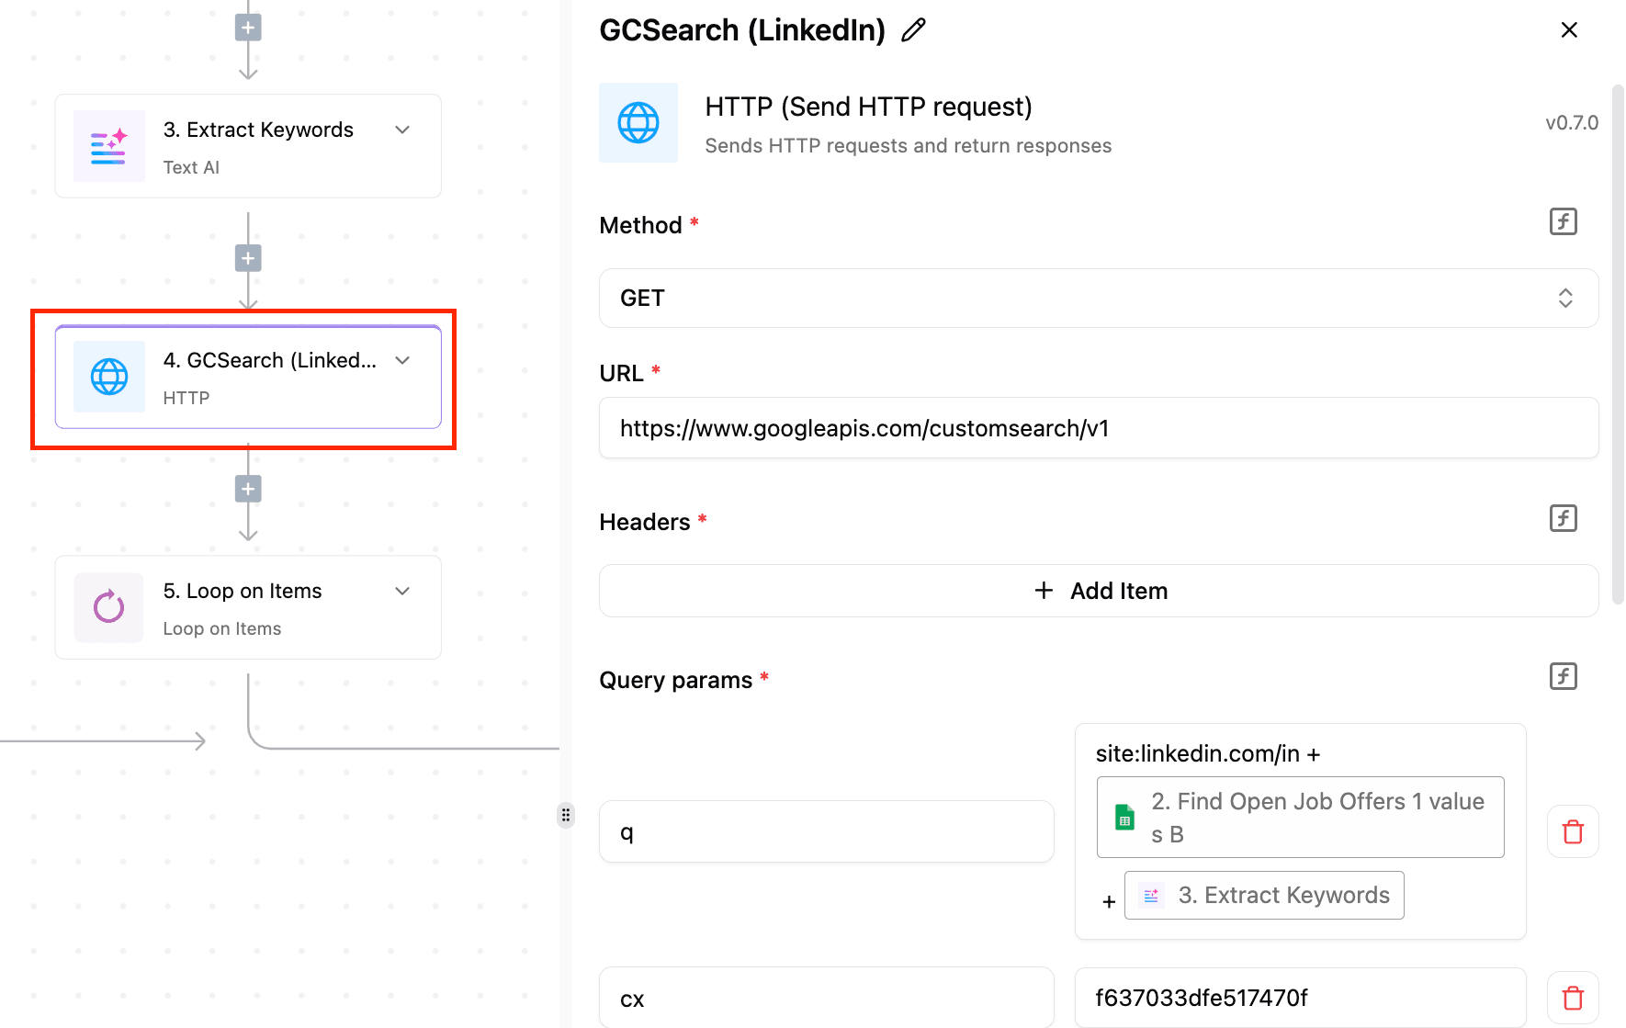Click the Loop on Items step icon
This screenshot has width=1626, height=1028.
tap(109, 607)
